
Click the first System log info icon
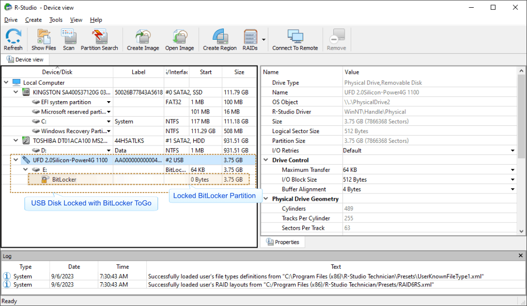6,276
